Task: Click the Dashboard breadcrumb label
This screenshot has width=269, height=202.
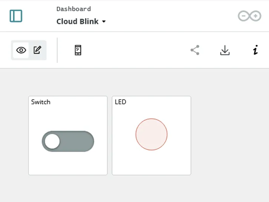Action: (74, 9)
